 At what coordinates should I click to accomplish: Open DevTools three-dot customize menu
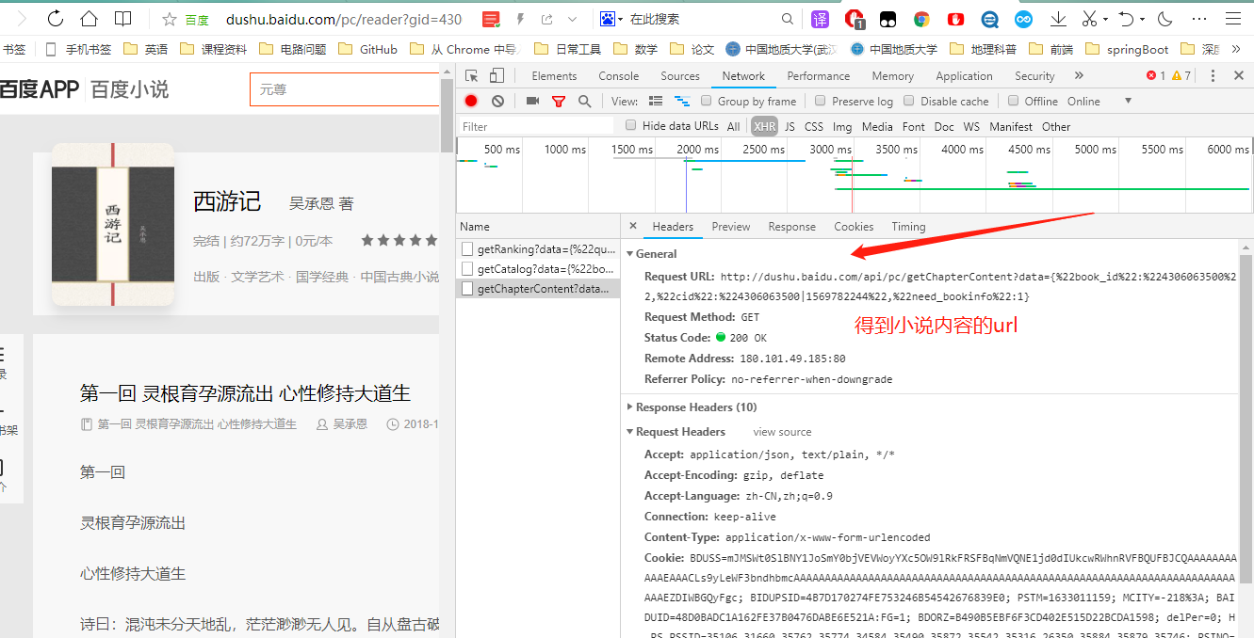pyautogui.click(x=1213, y=76)
